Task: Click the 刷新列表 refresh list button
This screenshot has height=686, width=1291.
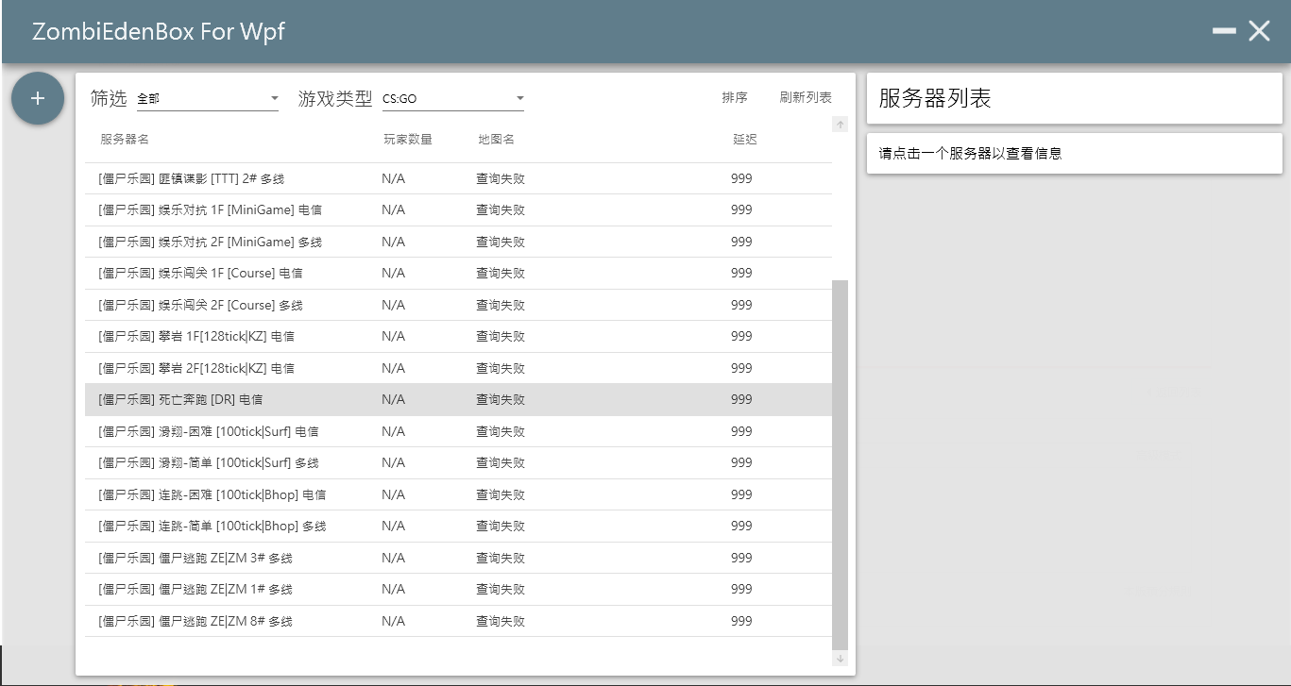Action: [x=806, y=97]
